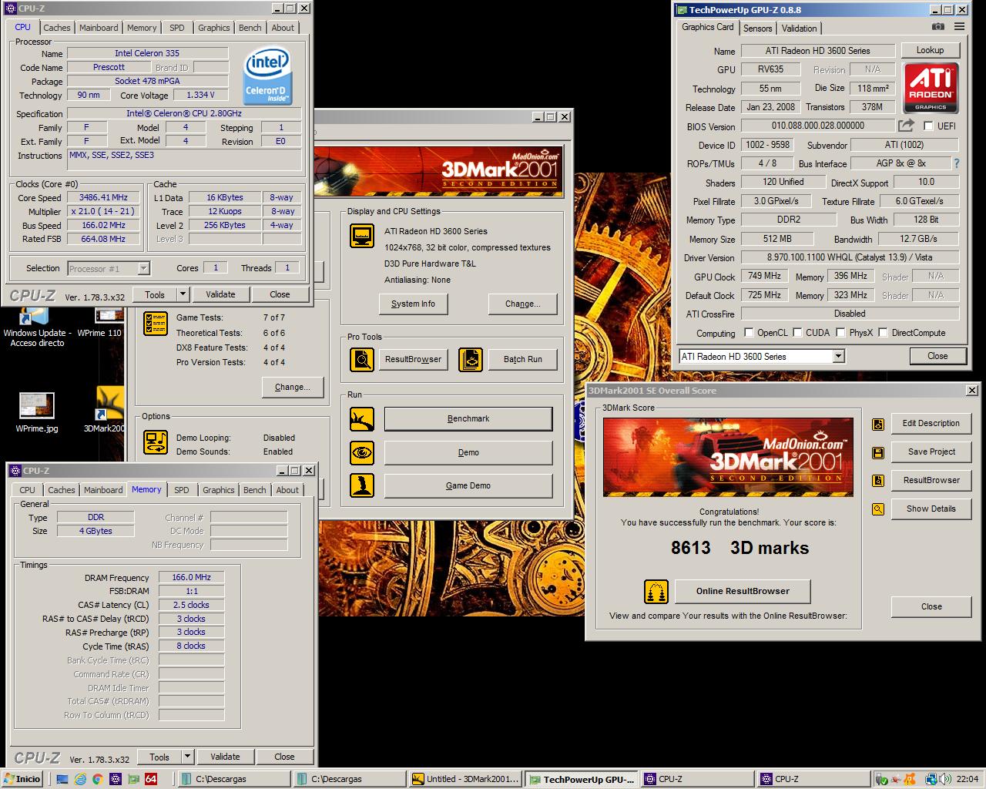Open the Untitled - 3DMark2001 taskbar item

pos(465,779)
